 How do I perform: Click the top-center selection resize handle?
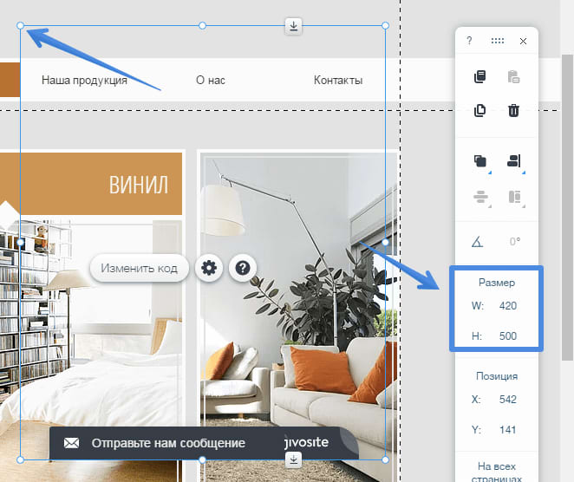(x=202, y=26)
